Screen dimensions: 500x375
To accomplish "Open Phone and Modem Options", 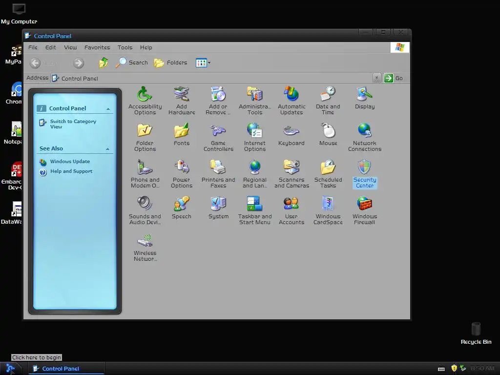I will click(145, 173).
